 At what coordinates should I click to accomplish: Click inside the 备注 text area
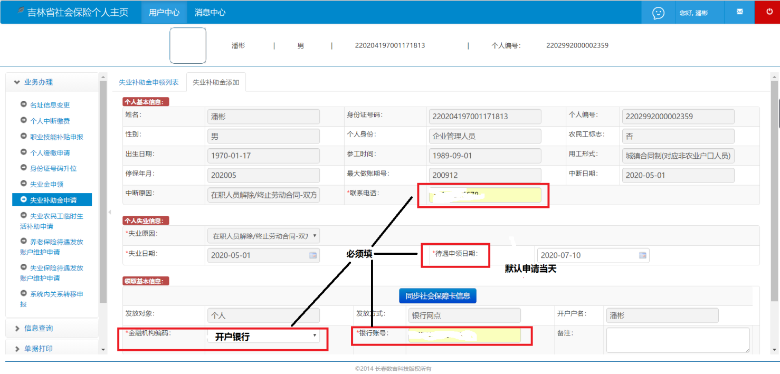[677, 340]
